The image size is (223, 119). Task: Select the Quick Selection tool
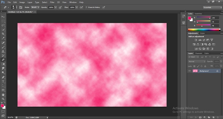click(3, 30)
